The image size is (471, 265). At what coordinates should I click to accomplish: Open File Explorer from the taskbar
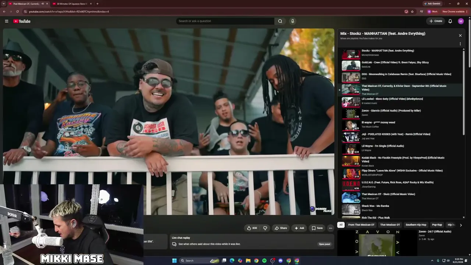pyautogui.click(x=248, y=261)
